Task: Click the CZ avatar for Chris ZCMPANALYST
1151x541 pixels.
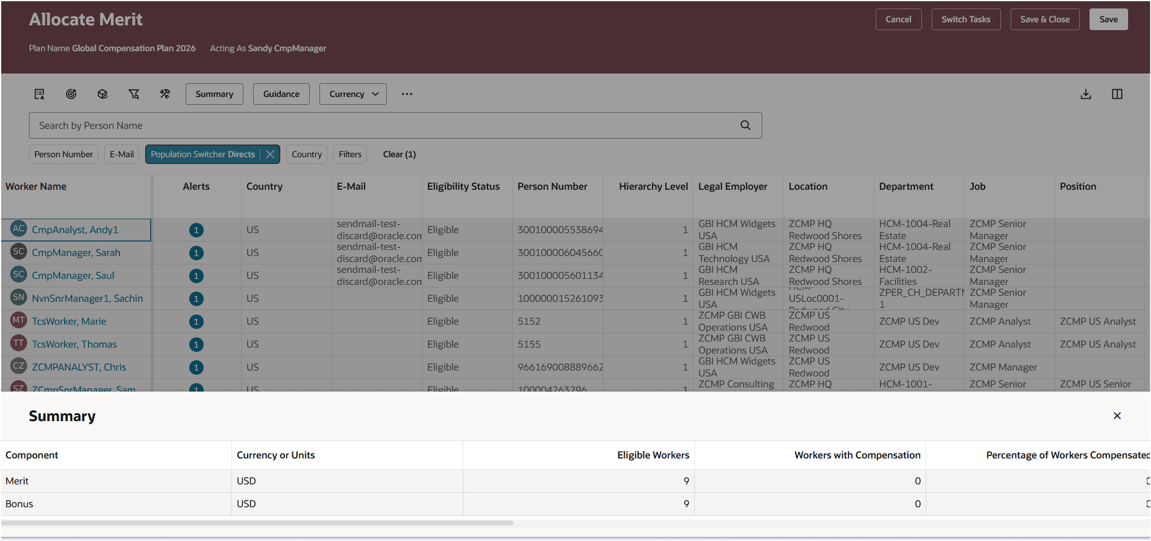Action: click(x=19, y=366)
